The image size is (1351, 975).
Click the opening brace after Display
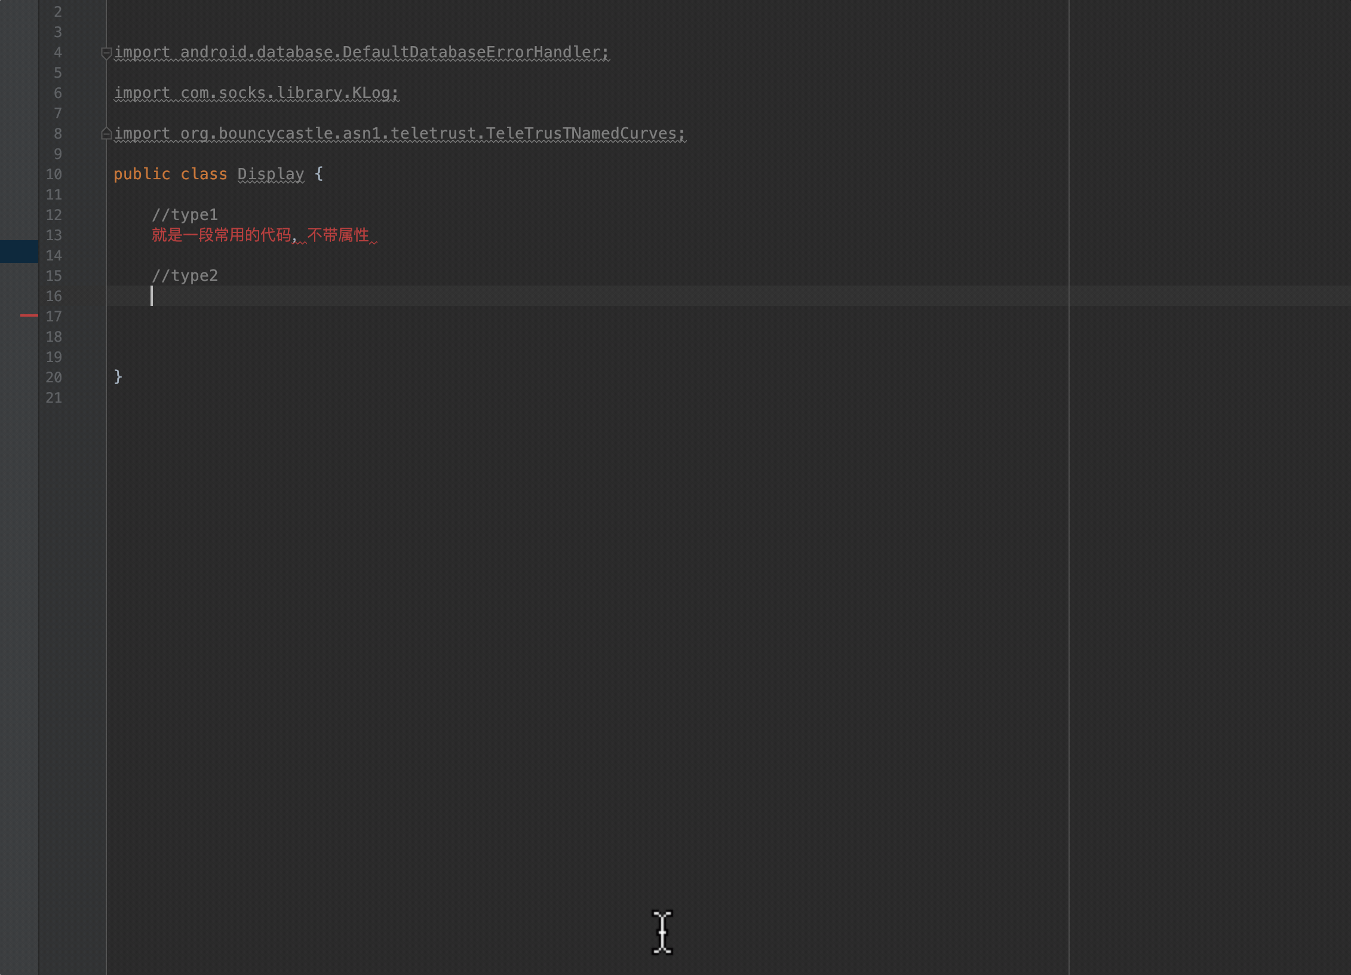click(319, 174)
